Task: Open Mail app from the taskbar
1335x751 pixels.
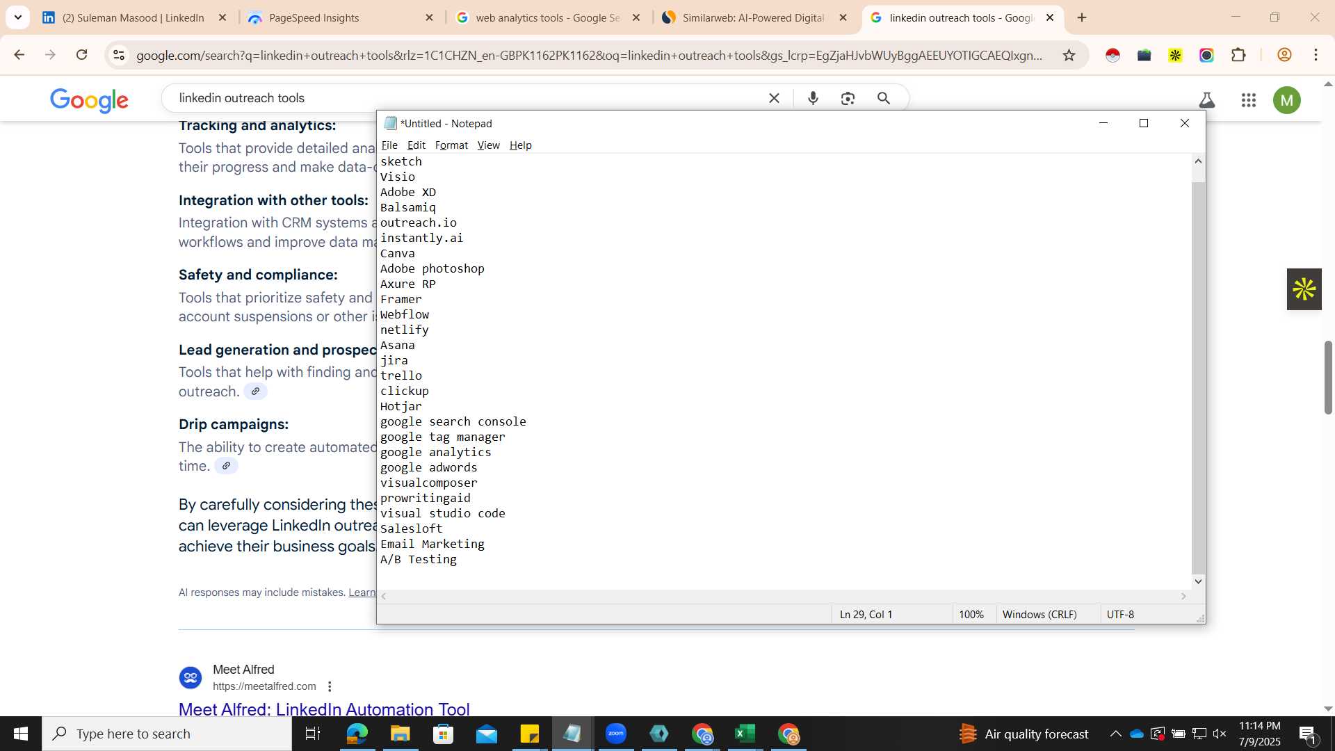Action: point(486,734)
